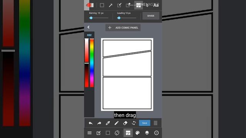Image resolution: width=246 pixels, height=138 pixels.
Task: Select the comic panel divide tool in top toolbar
Action: pos(138,5)
